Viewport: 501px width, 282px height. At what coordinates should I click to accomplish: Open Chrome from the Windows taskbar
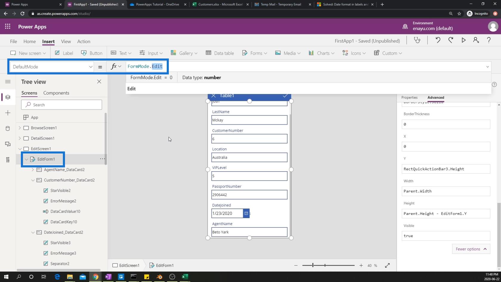point(95,277)
